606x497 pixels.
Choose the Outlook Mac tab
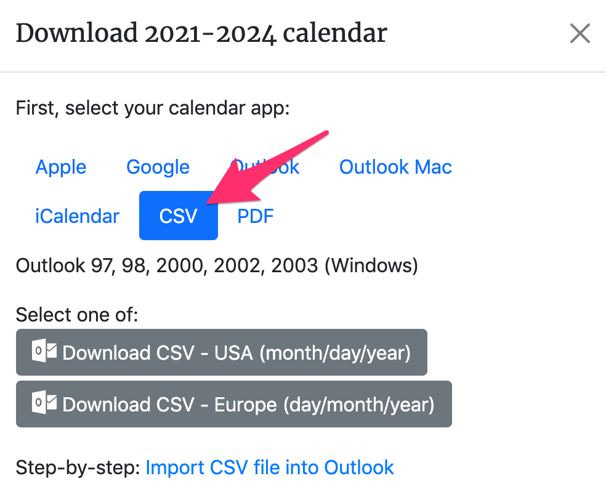coord(395,167)
